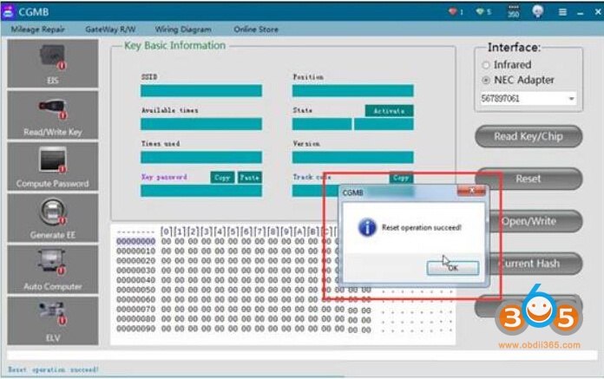Image resolution: width=604 pixels, height=379 pixels.
Task: Open the EIS module in sidebar
Action: point(53,64)
